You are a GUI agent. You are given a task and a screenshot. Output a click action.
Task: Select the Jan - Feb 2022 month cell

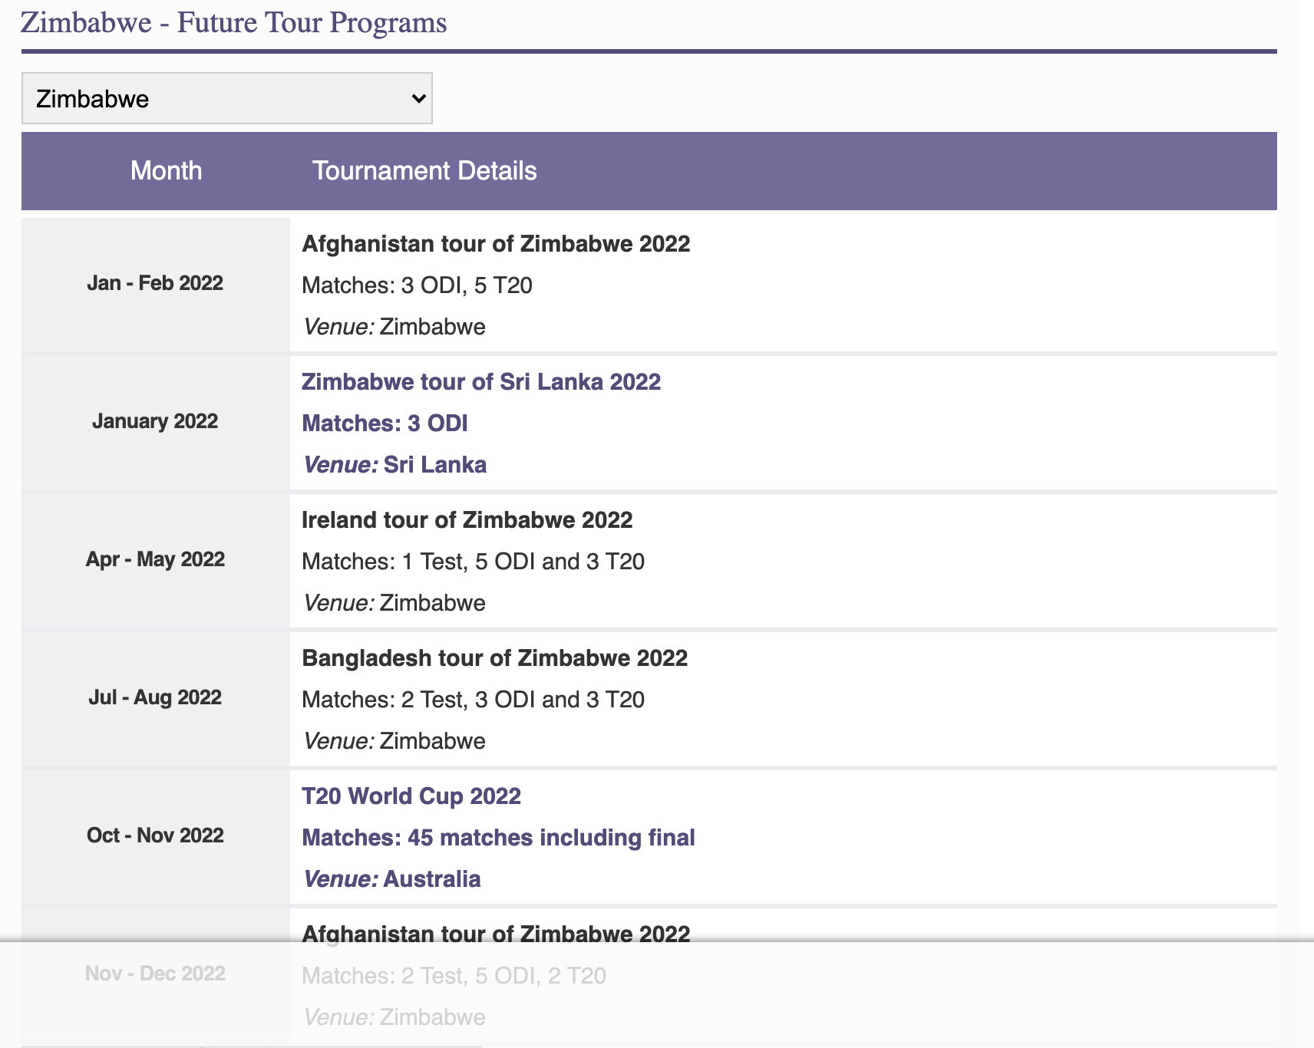tap(155, 283)
